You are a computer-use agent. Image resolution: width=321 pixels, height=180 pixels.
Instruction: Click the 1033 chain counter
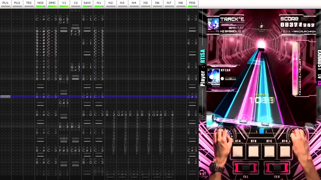pyautogui.click(x=262, y=100)
